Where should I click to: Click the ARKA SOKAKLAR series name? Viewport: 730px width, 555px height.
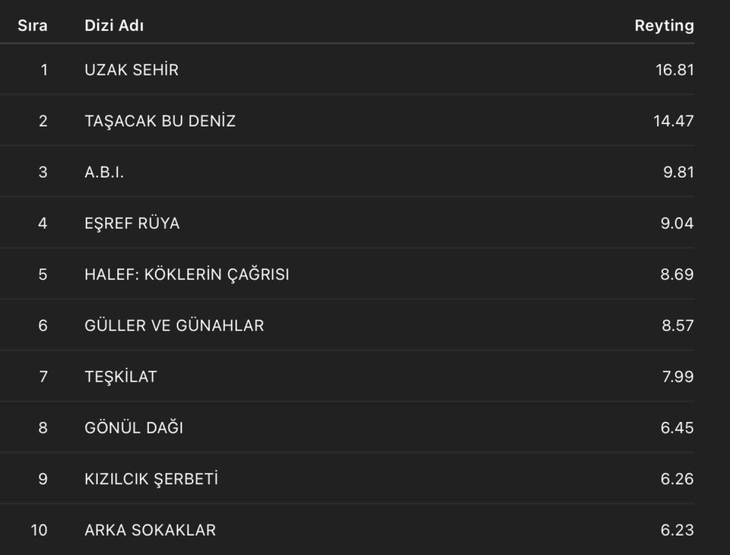pyautogui.click(x=150, y=530)
